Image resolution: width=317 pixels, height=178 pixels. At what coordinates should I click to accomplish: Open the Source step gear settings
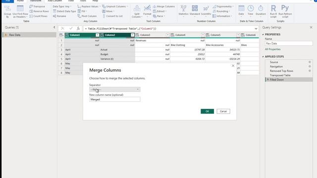(310, 62)
